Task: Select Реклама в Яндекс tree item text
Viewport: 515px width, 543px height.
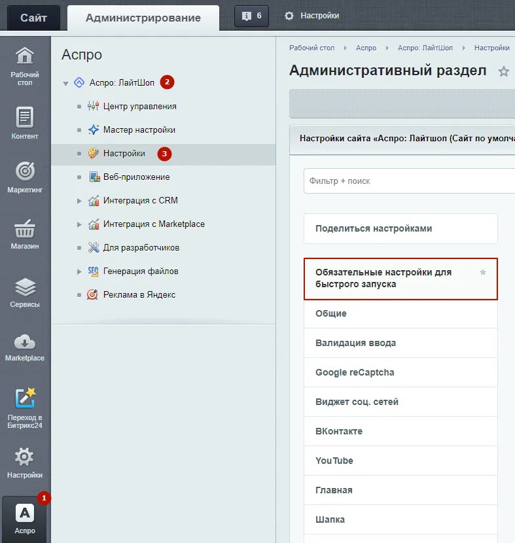Action: point(139,294)
